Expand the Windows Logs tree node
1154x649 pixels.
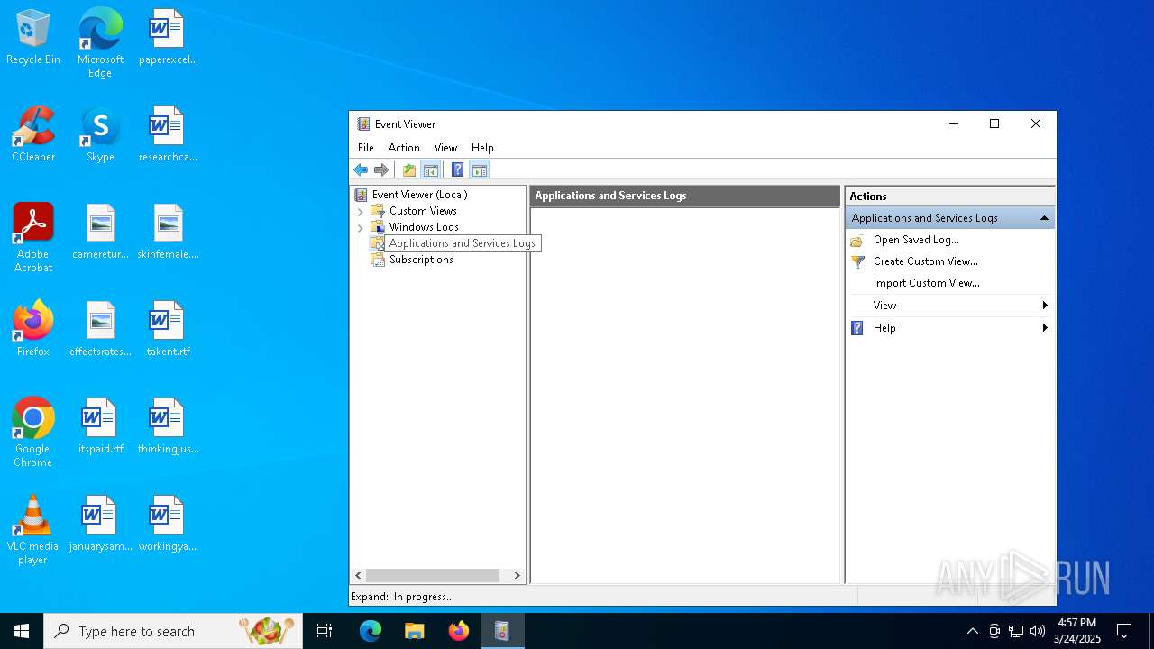tap(361, 227)
